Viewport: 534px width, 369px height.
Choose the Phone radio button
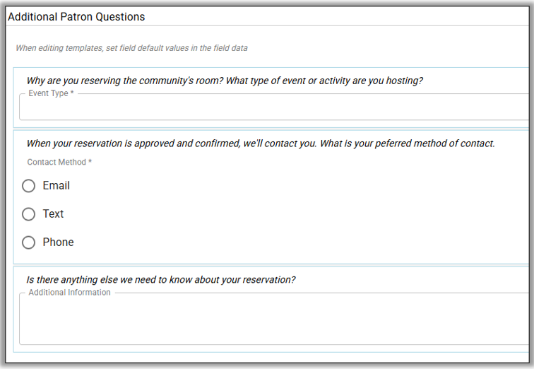[x=28, y=242]
